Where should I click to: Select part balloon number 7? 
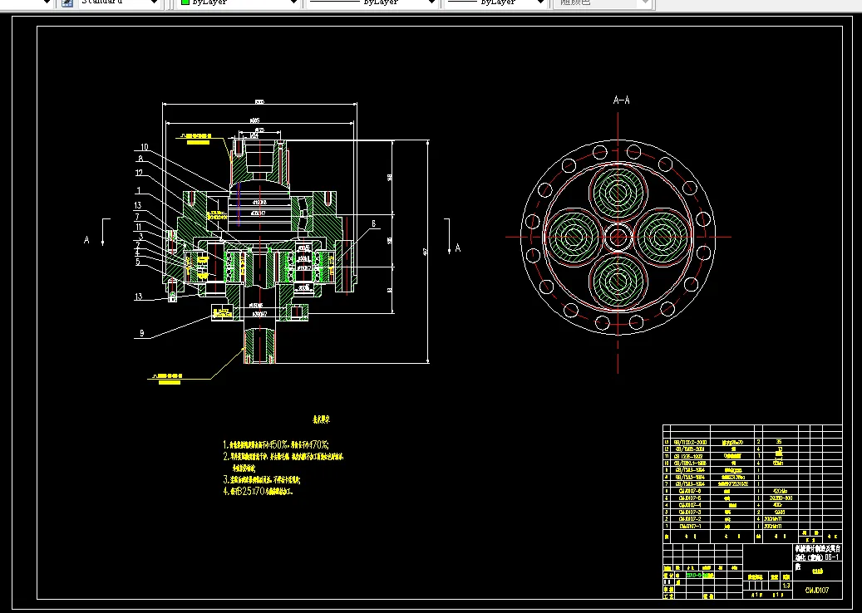[x=137, y=217]
